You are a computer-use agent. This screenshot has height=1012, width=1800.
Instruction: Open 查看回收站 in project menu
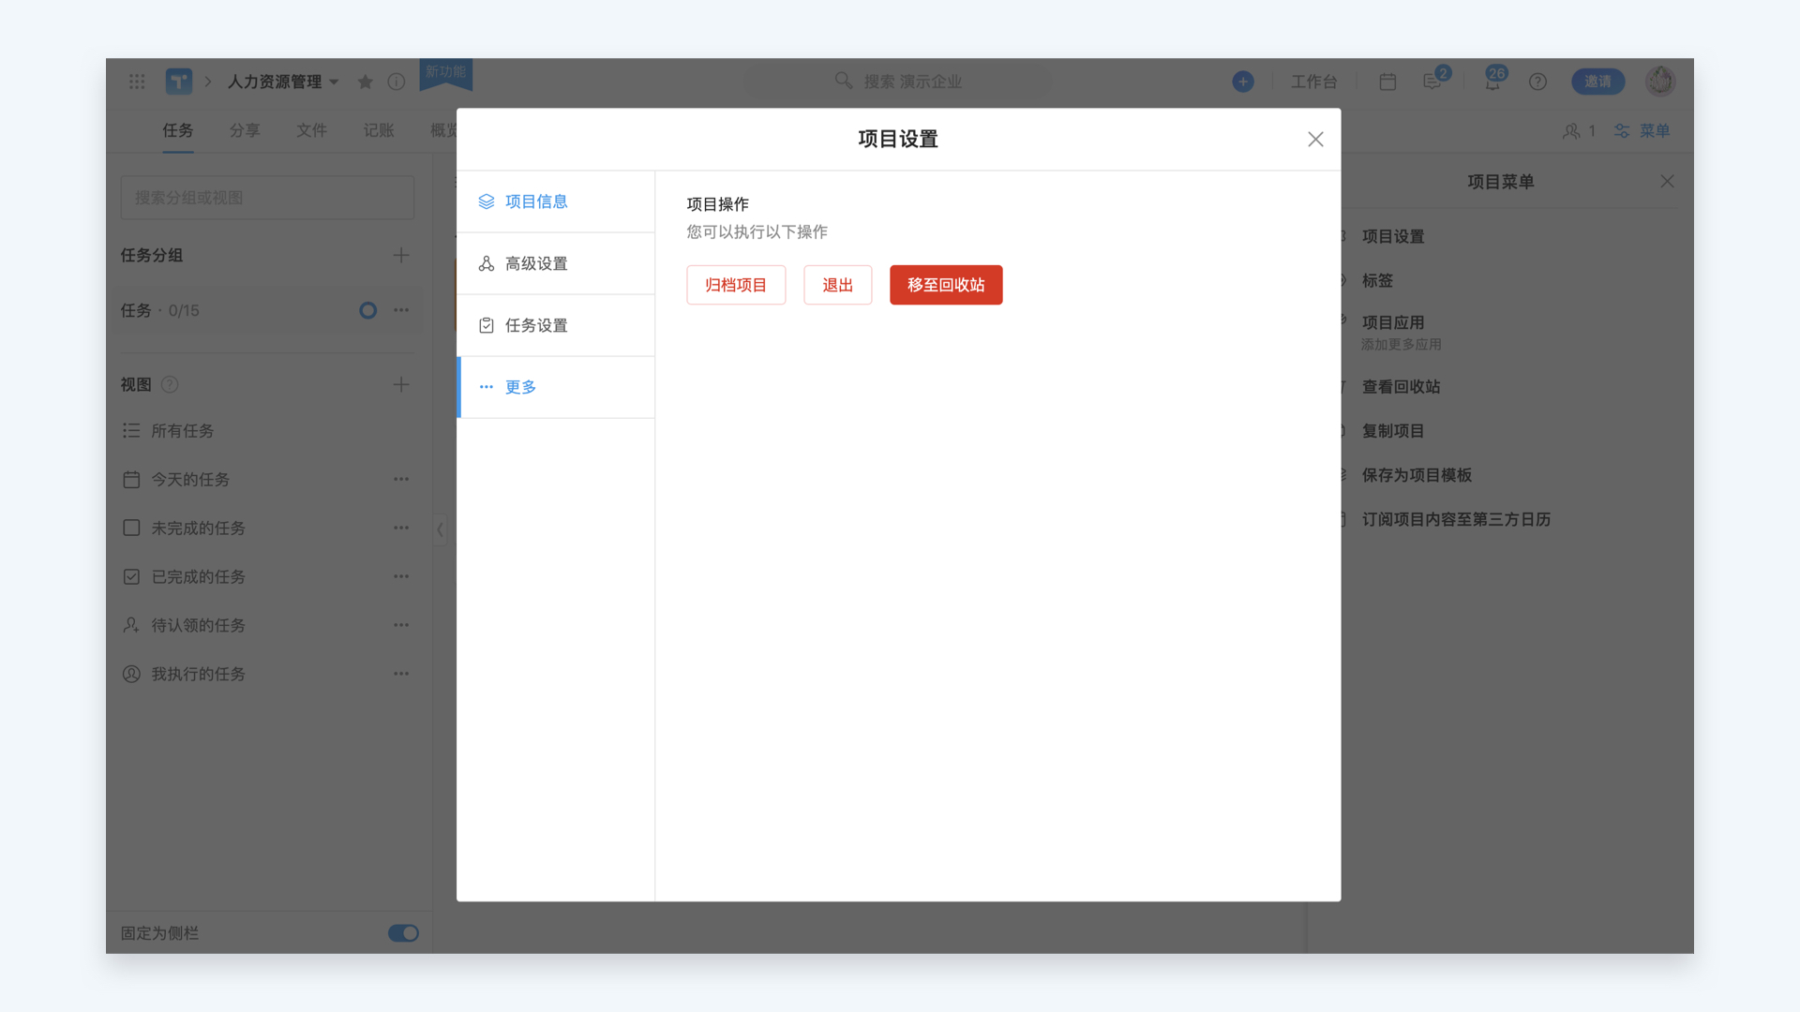point(1401,387)
